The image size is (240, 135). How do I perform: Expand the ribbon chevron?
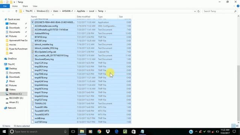point(234,6)
